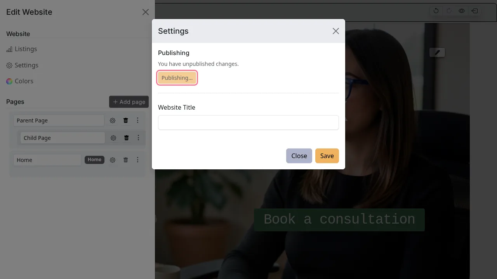This screenshot has width=497, height=279.
Task: Open Listings in the Website section
Action: point(22,49)
